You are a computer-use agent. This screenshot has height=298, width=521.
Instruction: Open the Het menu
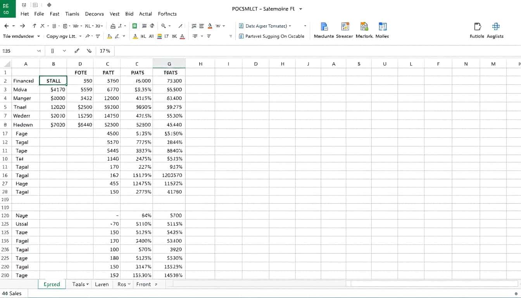click(24, 14)
